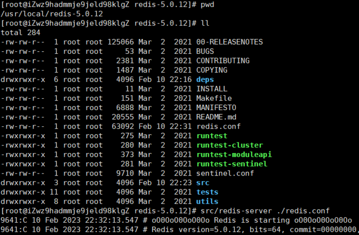Select the pwd command text
The image size is (359, 235).
coord(207,5)
